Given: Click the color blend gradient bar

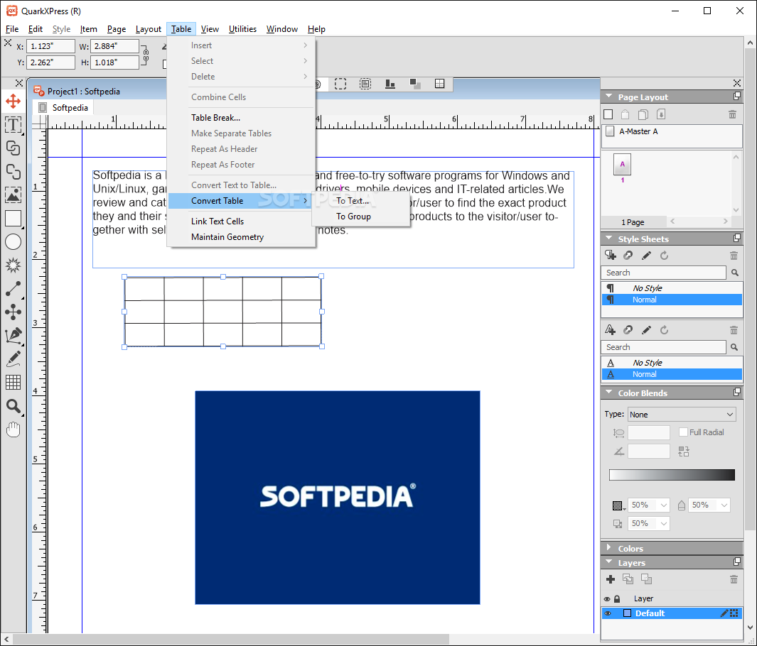Looking at the screenshot, I should 672,475.
